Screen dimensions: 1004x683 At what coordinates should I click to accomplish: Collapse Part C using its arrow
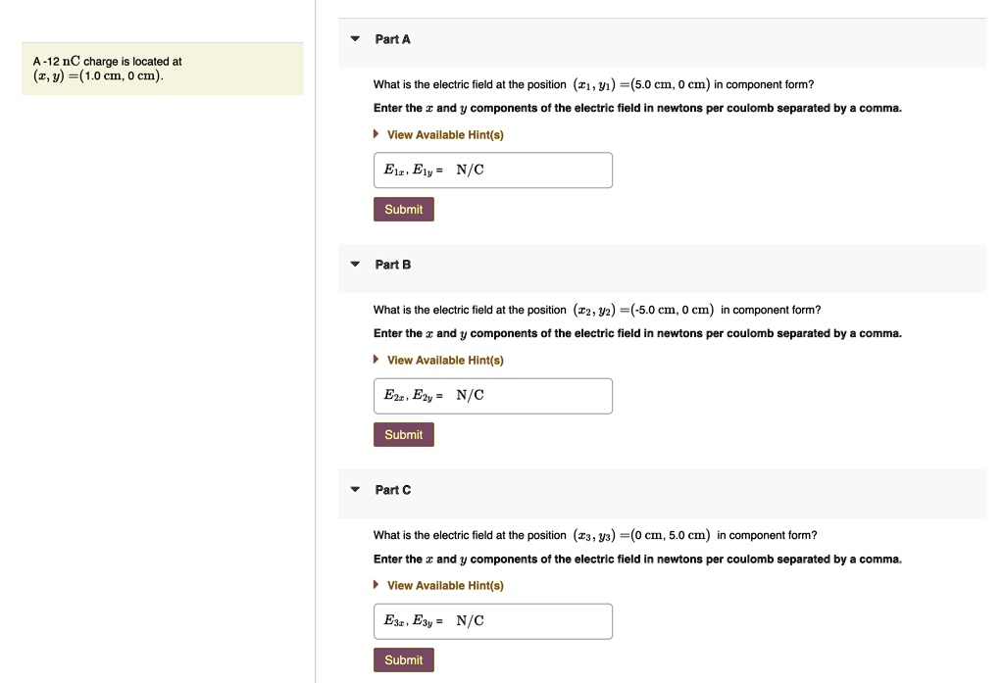point(355,490)
